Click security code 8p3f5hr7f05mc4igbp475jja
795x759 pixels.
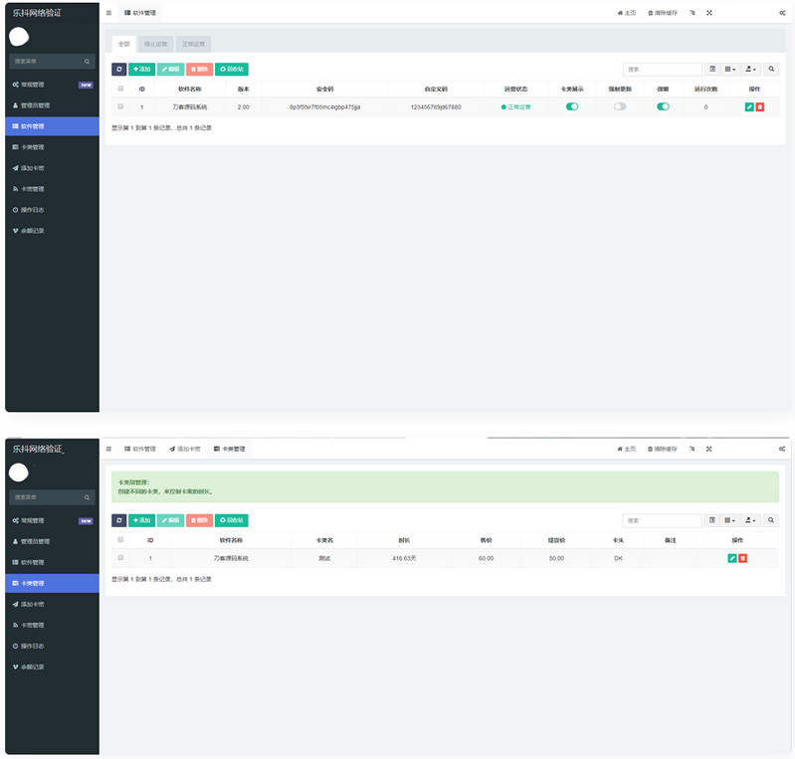click(325, 107)
